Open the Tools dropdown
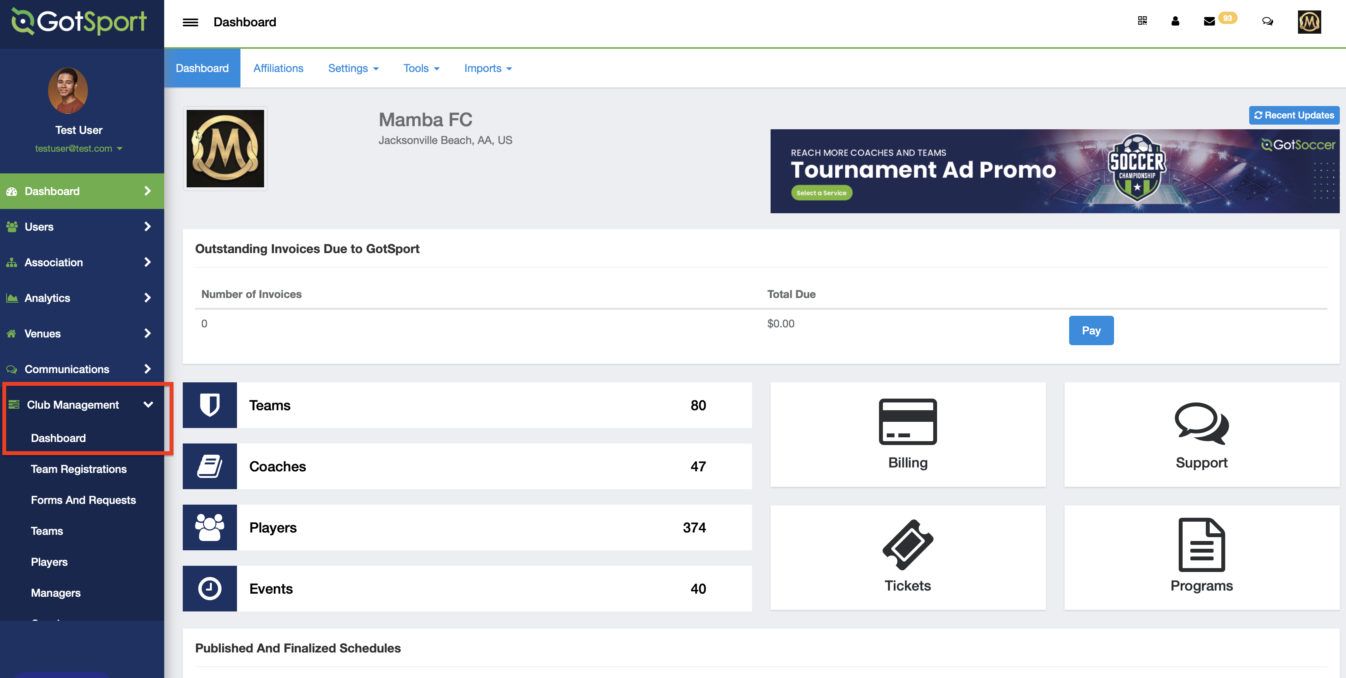The image size is (1346, 678). pos(421,68)
